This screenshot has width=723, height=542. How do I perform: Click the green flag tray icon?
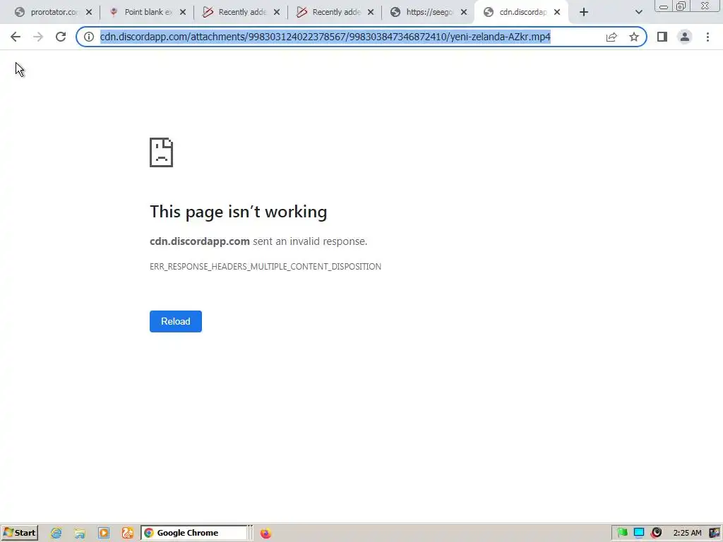[x=623, y=533]
